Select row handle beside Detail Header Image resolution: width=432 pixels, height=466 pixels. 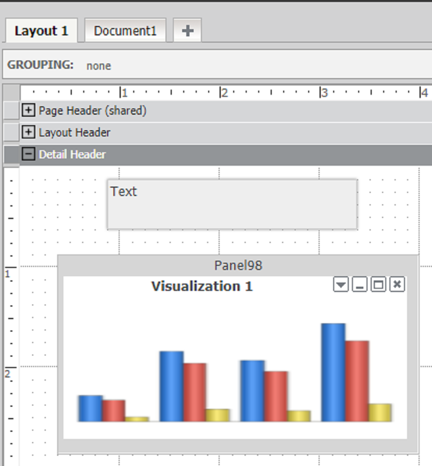pos(11,154)
